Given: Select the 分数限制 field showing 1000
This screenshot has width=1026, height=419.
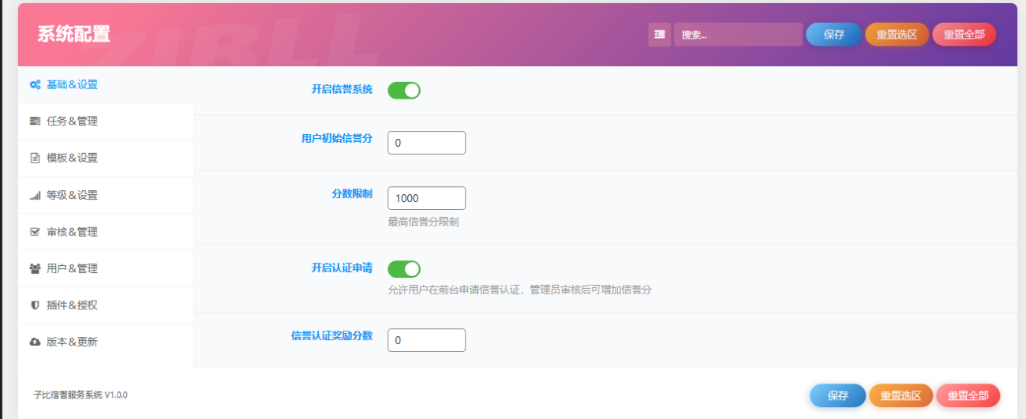Looking at the screenshot, I should coord(426,198).
